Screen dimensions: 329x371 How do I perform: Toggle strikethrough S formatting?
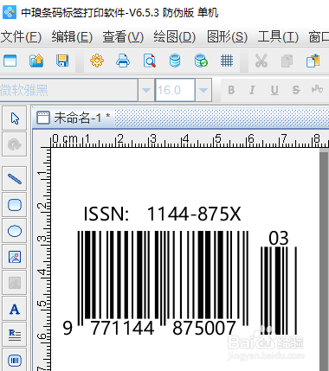coord(296,90)
